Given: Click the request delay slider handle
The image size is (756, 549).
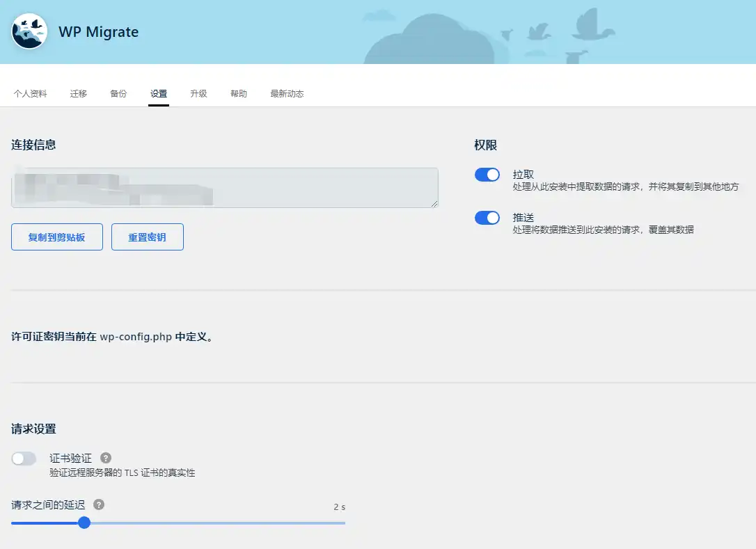Looking at the screenshot, I should [84, 523].
